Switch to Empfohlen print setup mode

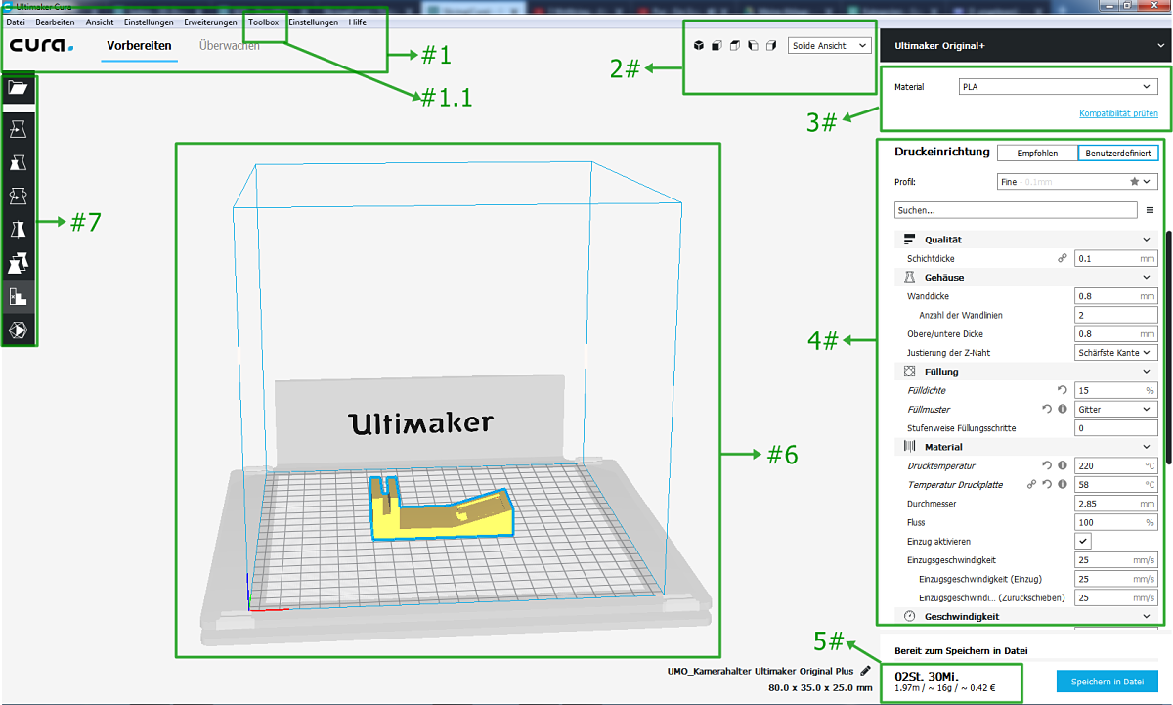coord(1037,153)
